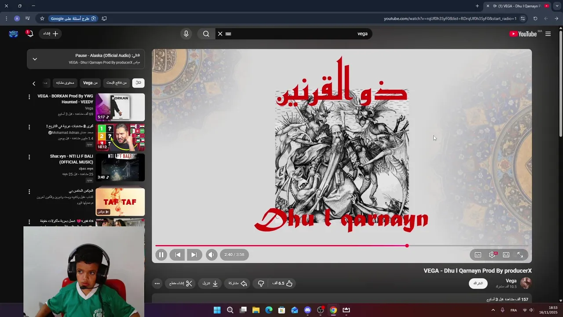This screenshot has width=563, height=317.
Task: Select the 'من نتائج البحث' filter chip
Action: click(117, 83)
